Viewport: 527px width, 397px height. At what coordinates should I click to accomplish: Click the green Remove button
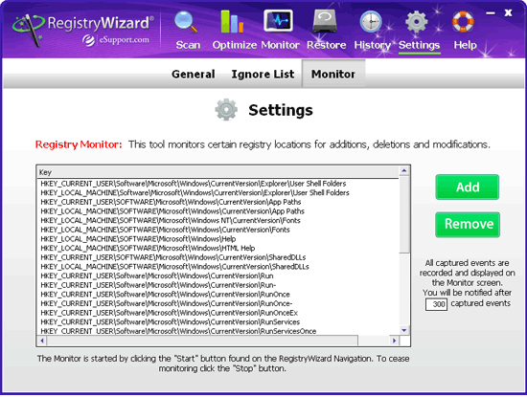click(468, 225)
